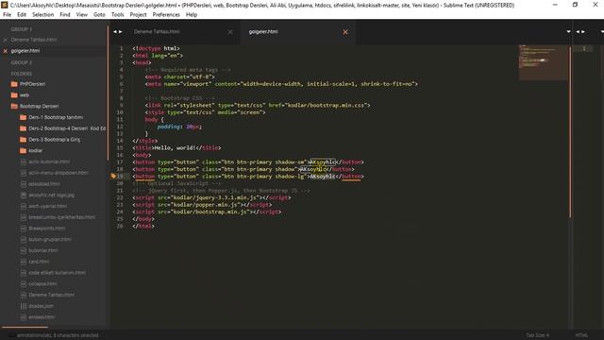The image size is (604, 340).
Task: Switch to the Deneme Tahtası.html tab
Action: coord(157,31)
